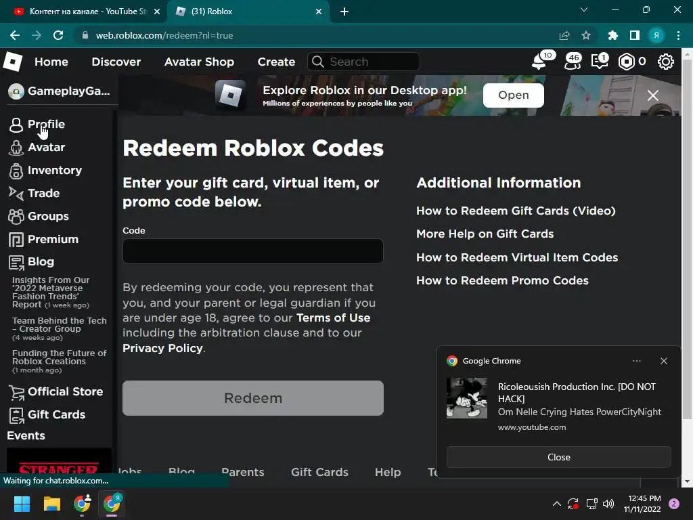Close the Roblox browser tab

click(x=319, y=12)
